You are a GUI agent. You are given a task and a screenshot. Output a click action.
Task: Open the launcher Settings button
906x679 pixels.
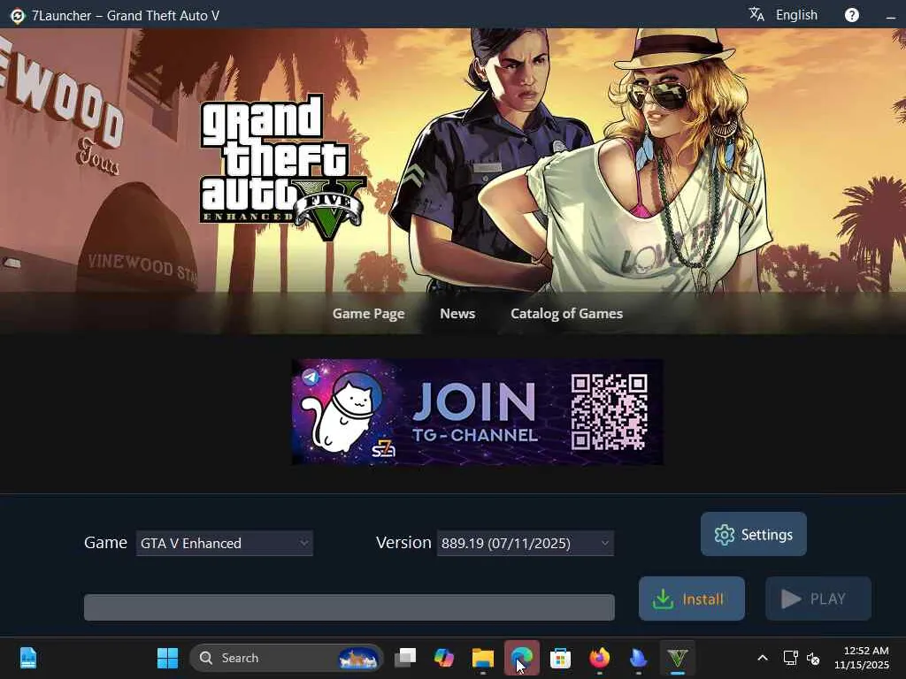tap(754, 534)
